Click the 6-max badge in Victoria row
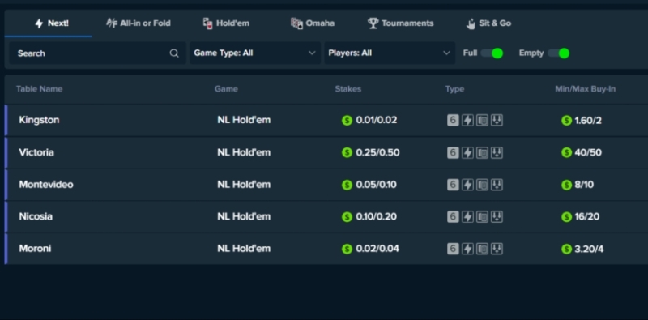The width and height of the screenshot is (648, 320). coord(453,152)
